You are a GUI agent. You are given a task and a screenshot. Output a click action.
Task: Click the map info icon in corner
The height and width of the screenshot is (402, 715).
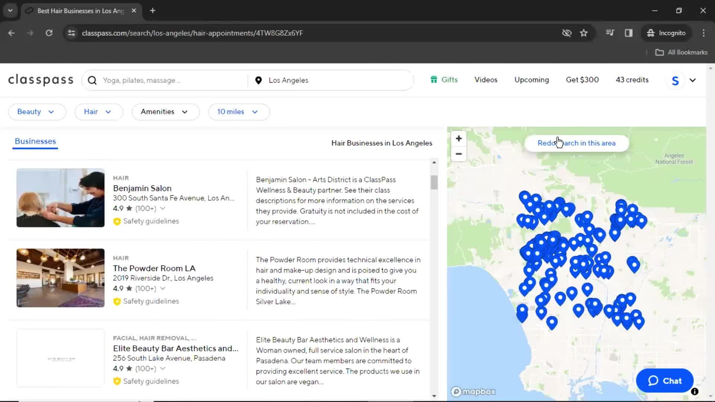695,392
